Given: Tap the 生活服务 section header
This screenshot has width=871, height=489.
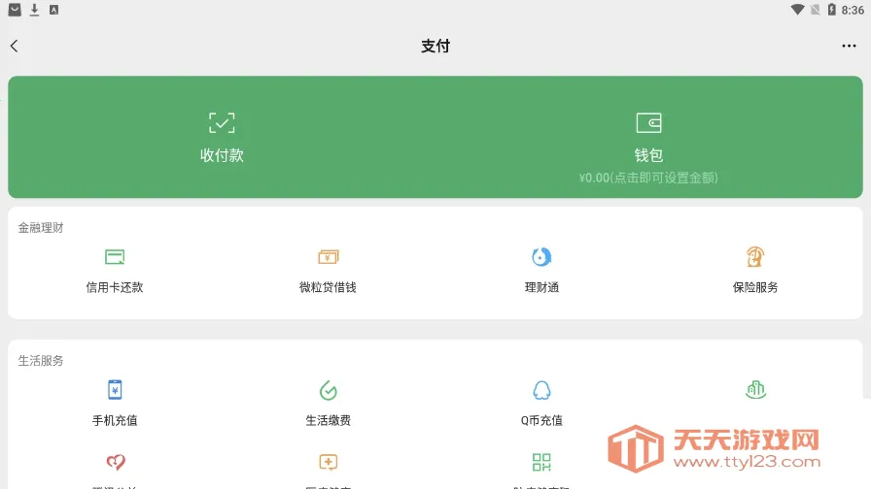Looking at the screenshot, I should pyautogui.click(x=41, y=361).
